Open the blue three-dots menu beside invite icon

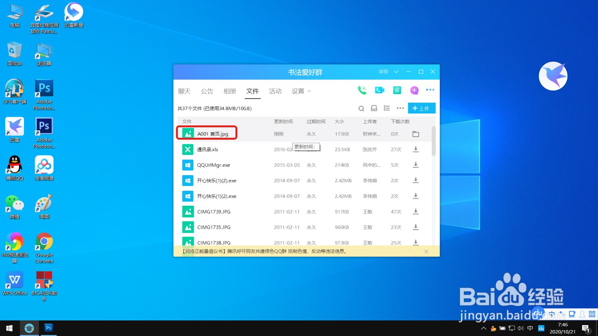click(430, 90)
